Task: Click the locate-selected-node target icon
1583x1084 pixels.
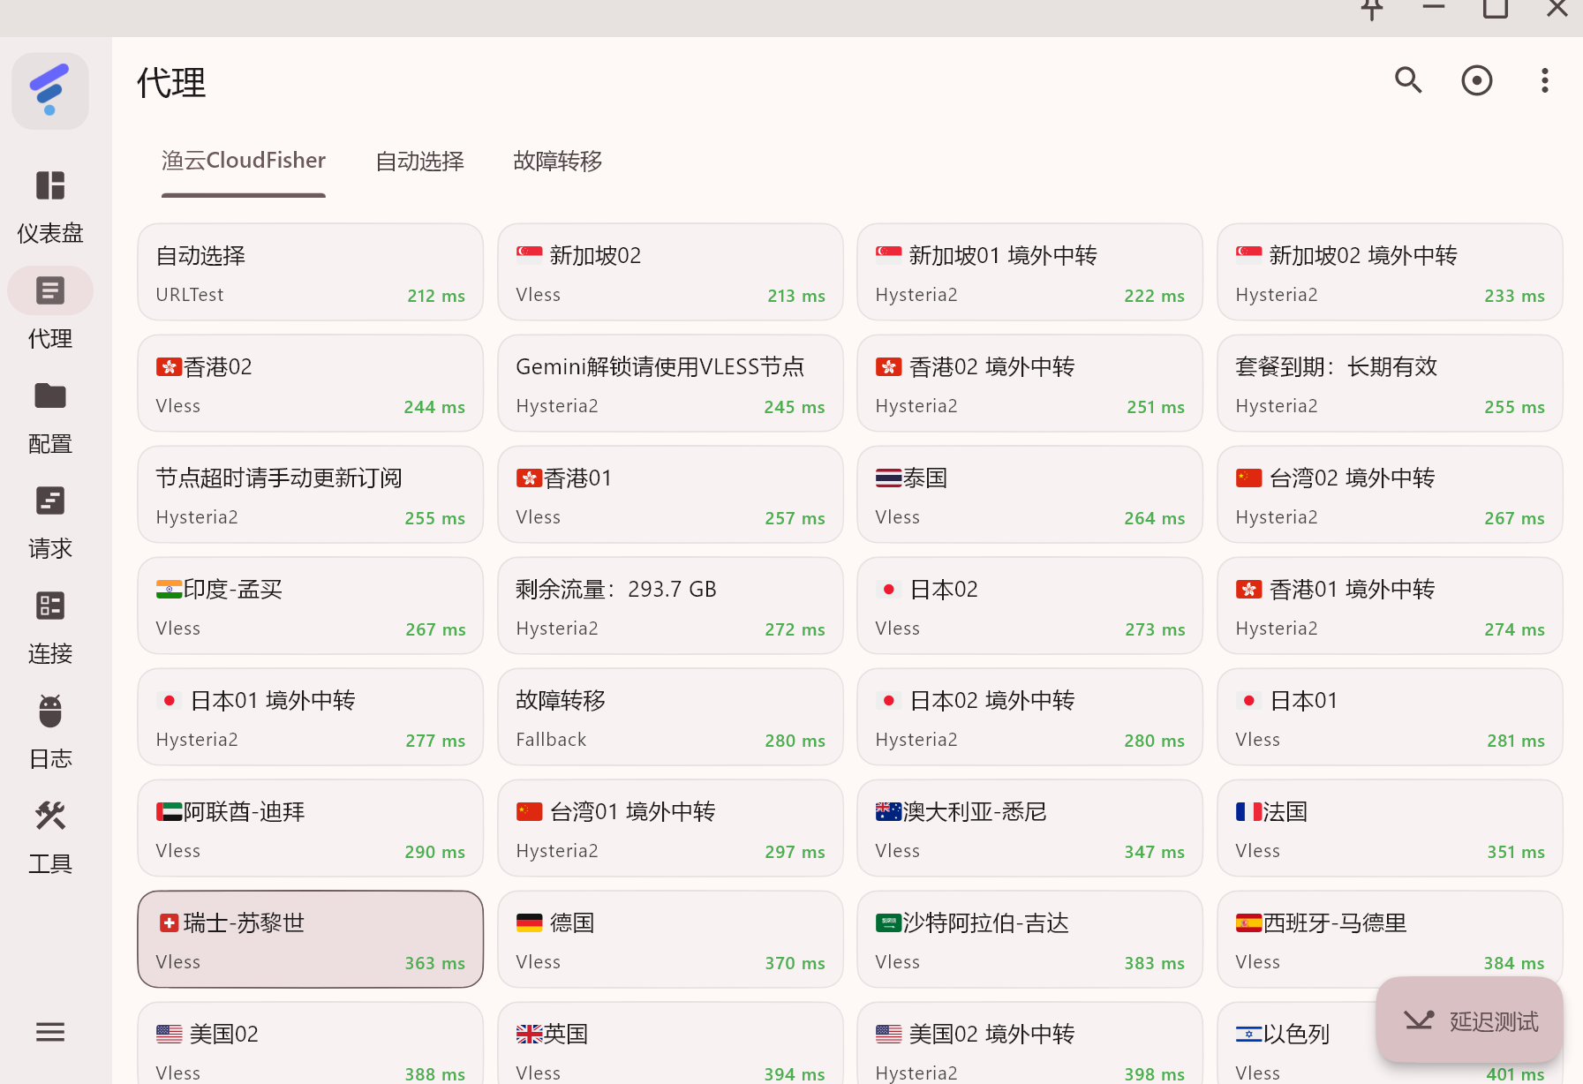Action: pos(1477,80)
